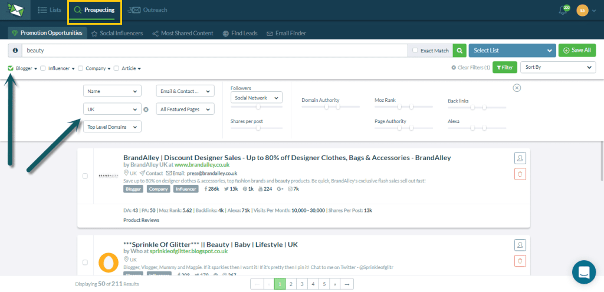
Task: Click BrandAlley Pinterest count 1k
Action: (248, 188)
